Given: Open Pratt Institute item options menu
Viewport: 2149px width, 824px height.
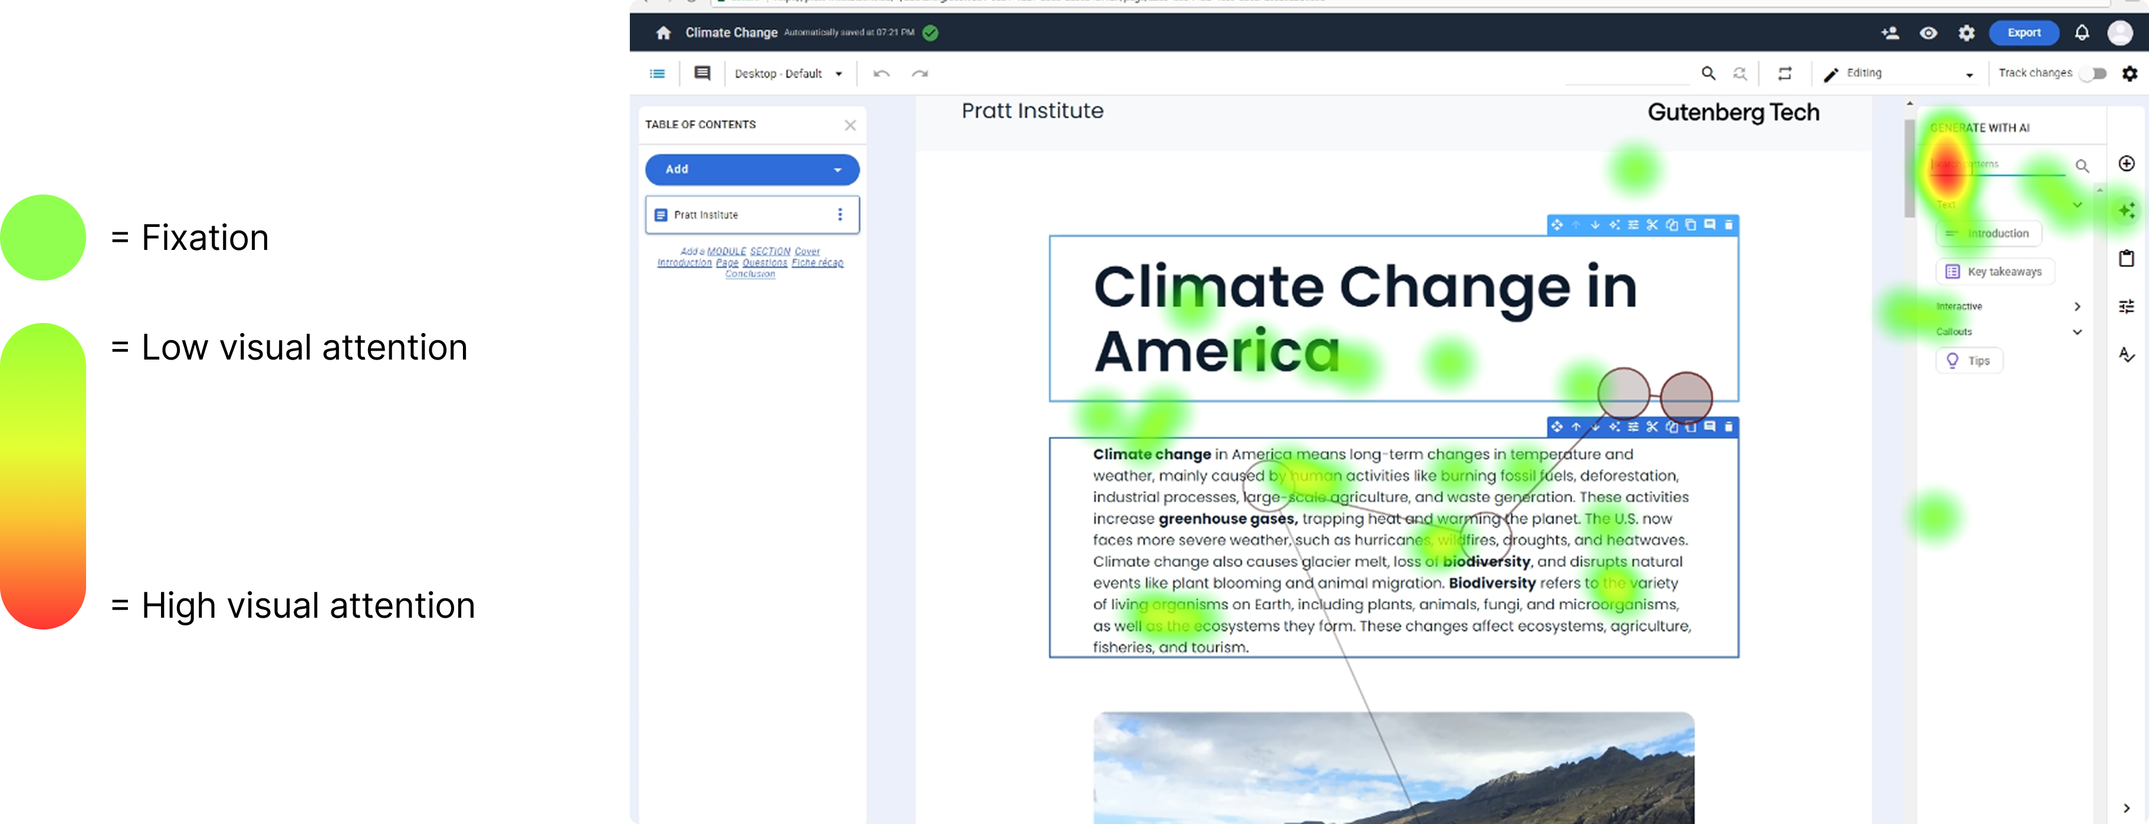Looking at the screenshot, I should tap(840, 215).
